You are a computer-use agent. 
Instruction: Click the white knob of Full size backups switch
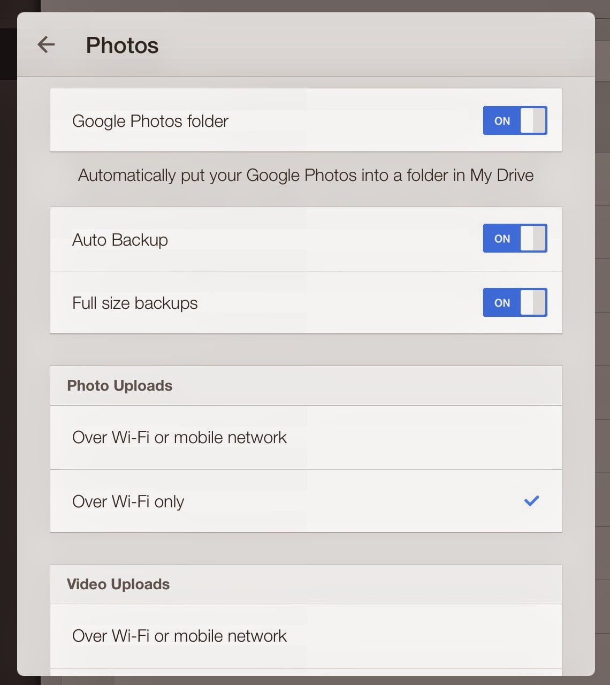[x=533, y=302]
